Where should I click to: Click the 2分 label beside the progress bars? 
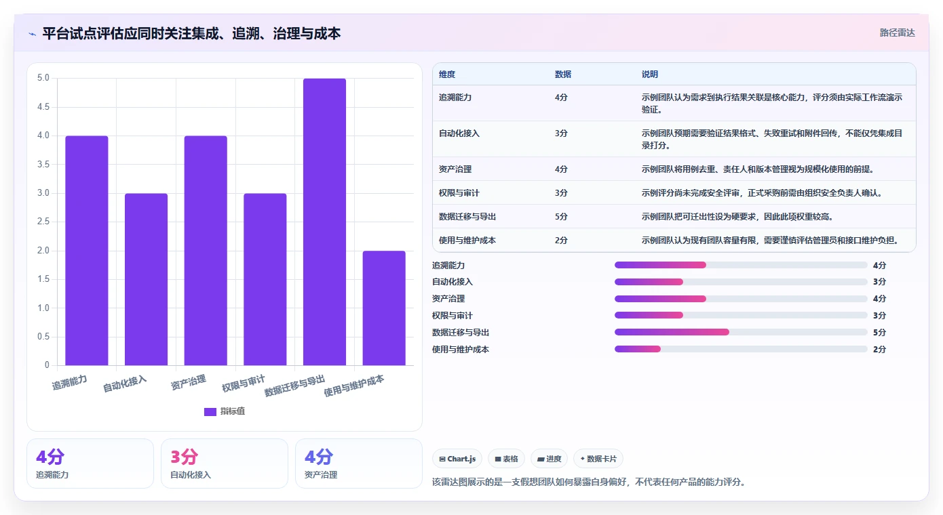pyautogui.click(x=879, y=350)
